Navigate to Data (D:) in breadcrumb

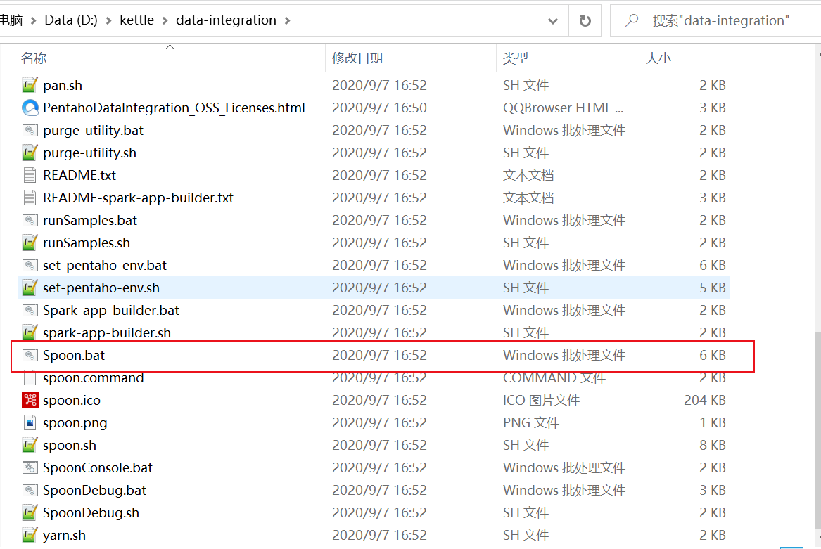pyautogui.click(x=70, y=20)
